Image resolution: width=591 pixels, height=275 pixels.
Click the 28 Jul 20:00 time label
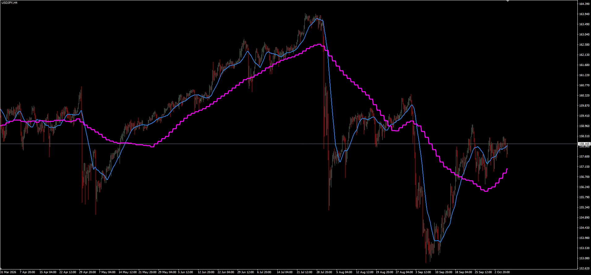324,272
